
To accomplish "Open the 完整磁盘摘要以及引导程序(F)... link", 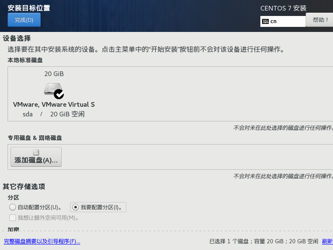I will tap(42, 241).
